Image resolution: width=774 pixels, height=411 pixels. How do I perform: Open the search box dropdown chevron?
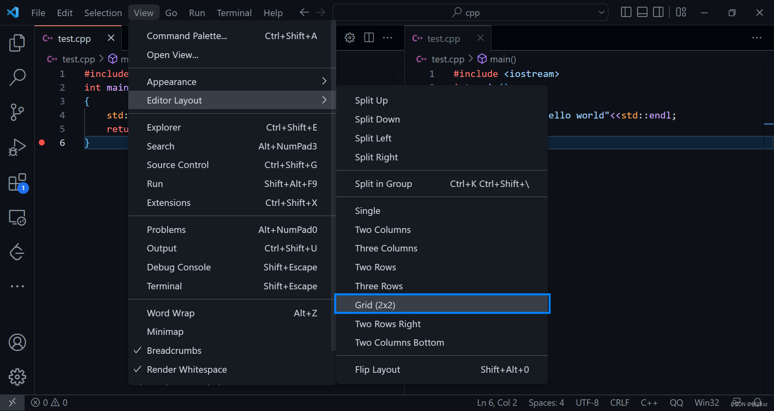click(601, 12)
